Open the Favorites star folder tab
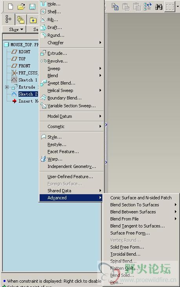This screenshot has height=287, width=180. (x=33, y=20)
